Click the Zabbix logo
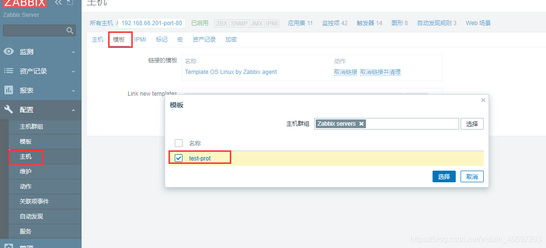 coord(24,3)
